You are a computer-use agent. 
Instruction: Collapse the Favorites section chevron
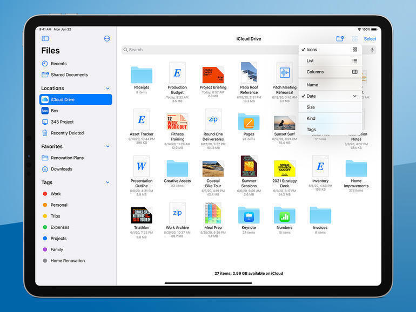(x=108, y=146)
